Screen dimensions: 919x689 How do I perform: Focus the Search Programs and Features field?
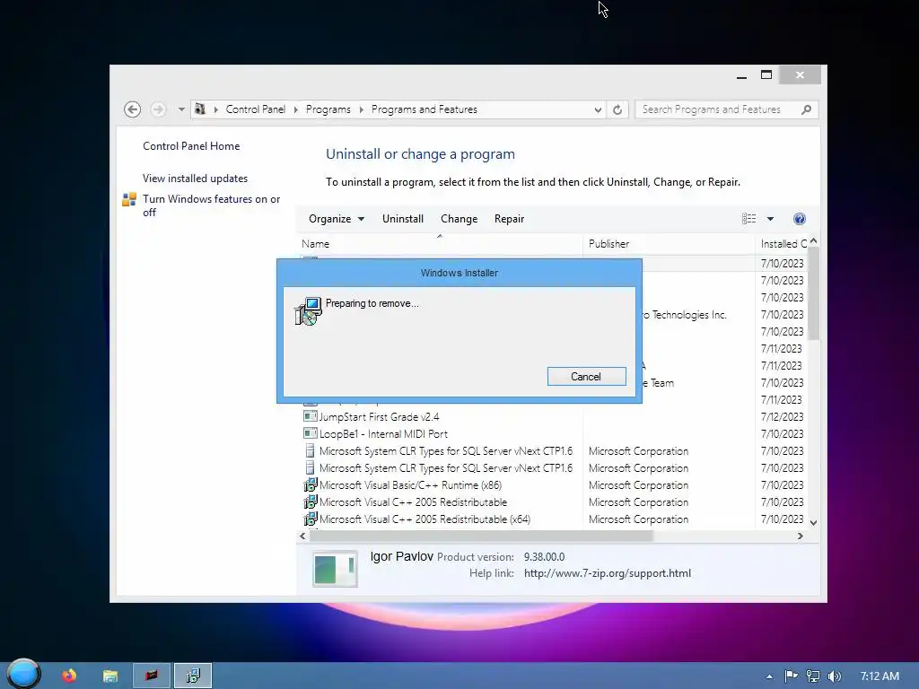click(727, 109)
